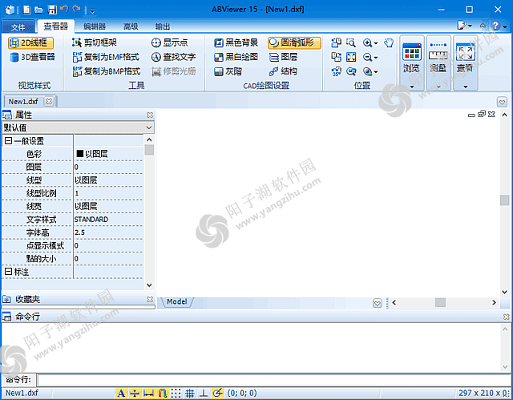Toggle the magnet snap status icon
Screen dimensions: 513x400
162,393
